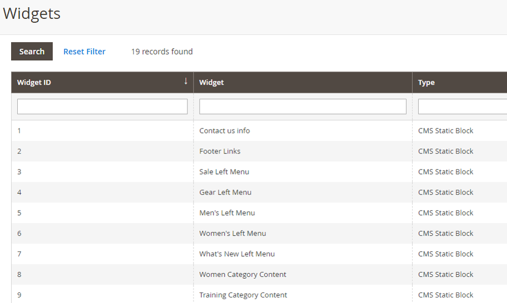The image size is (507, 303).
Task: Click the Reset Filter link
Action: 84,52
